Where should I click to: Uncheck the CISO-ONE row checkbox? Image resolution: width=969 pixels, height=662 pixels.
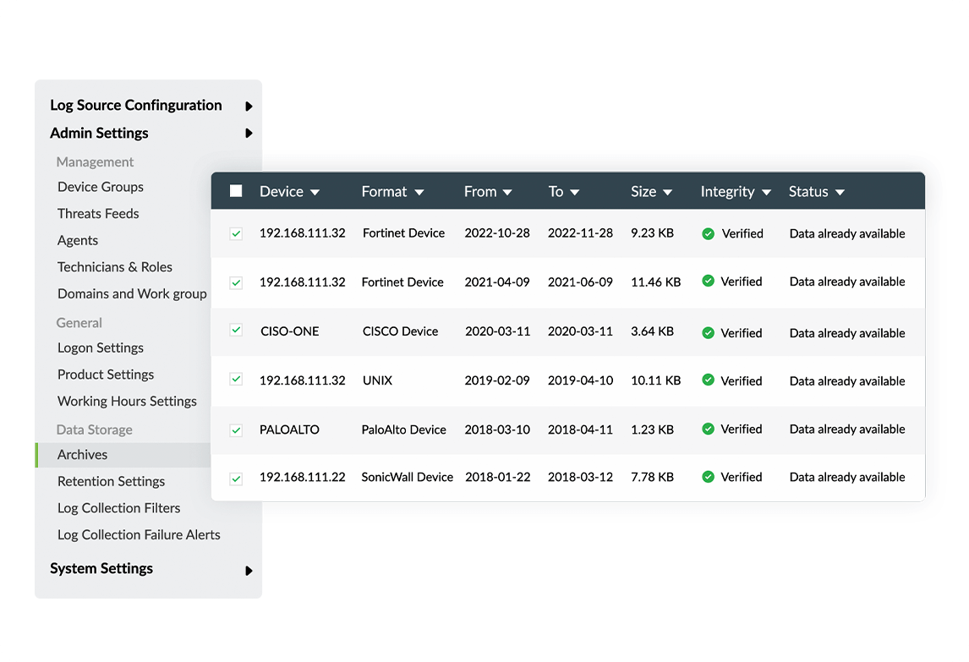(x=236, y=331)
